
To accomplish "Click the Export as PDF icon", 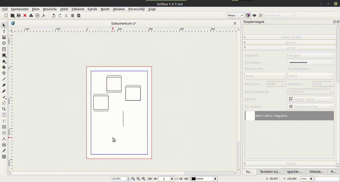I will click(43, 16).
